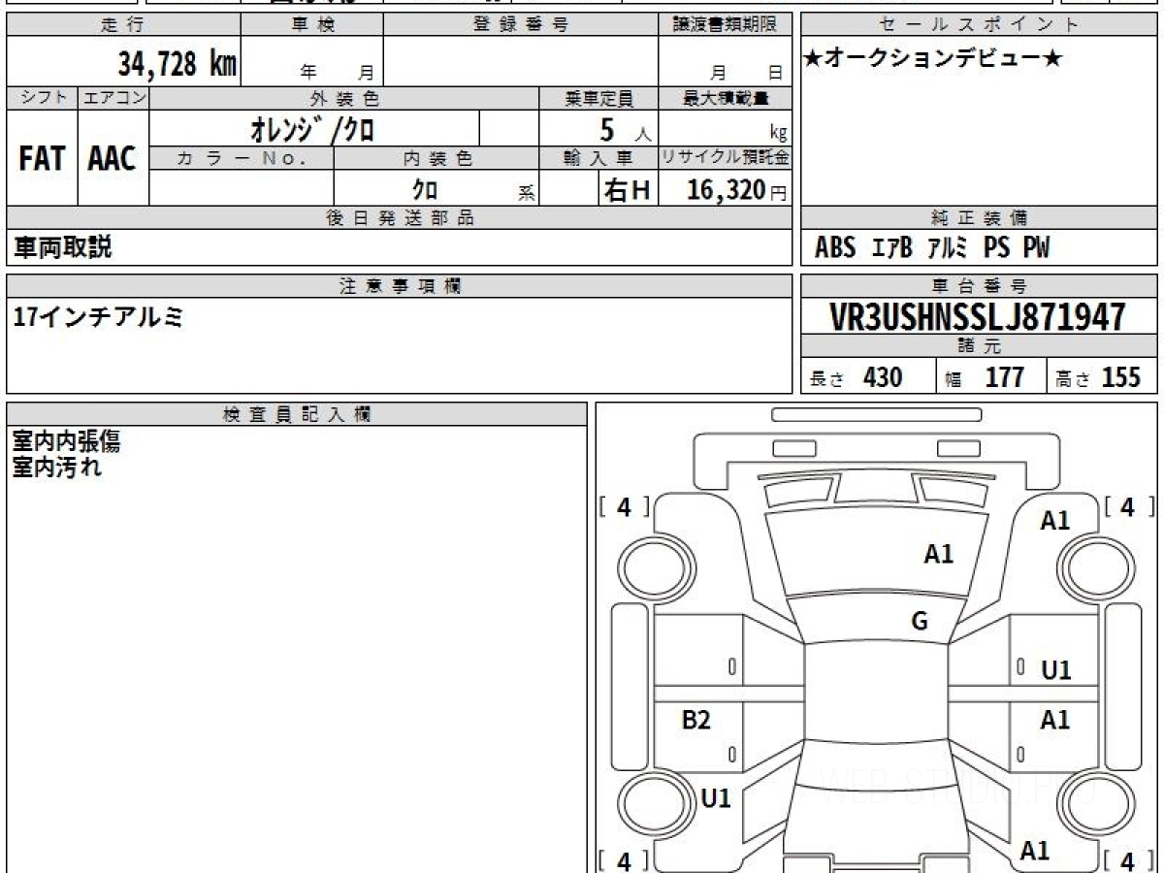
Task: Click the 純正装備 header
Action: 980,218
